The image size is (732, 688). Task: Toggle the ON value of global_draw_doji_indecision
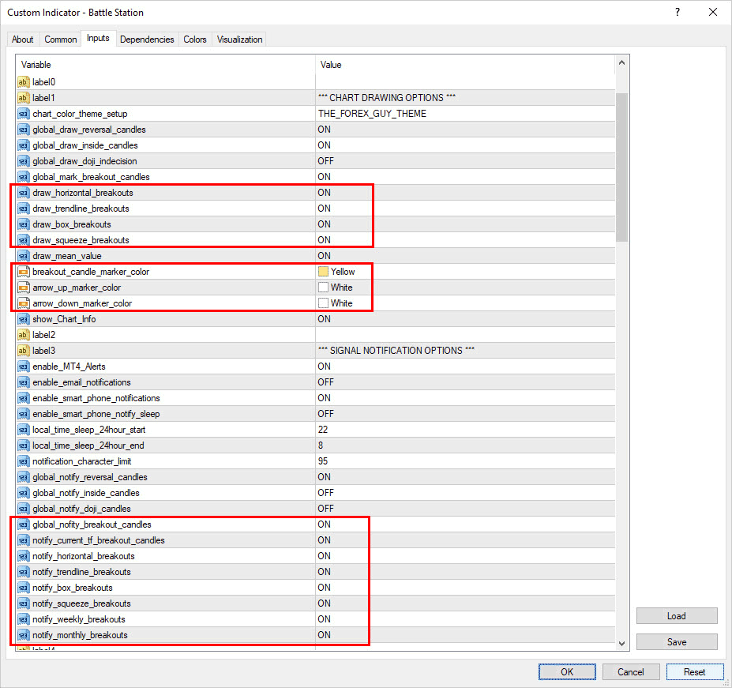325,161
